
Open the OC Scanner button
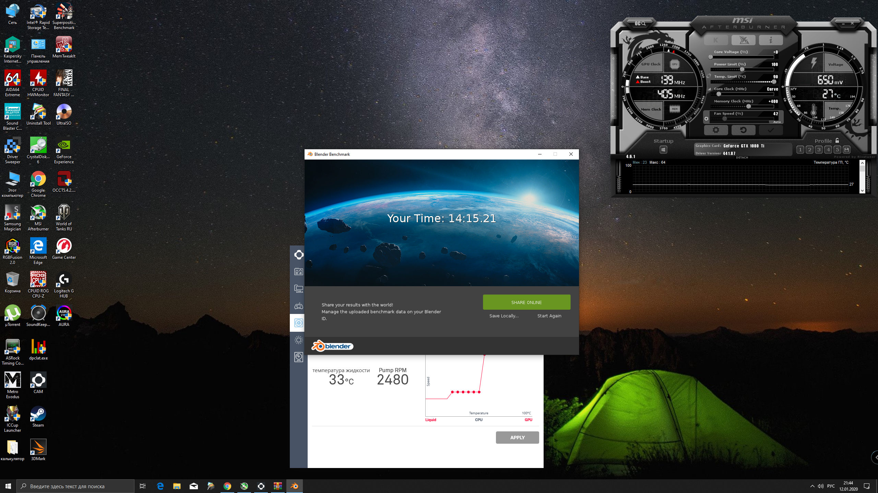640,23
